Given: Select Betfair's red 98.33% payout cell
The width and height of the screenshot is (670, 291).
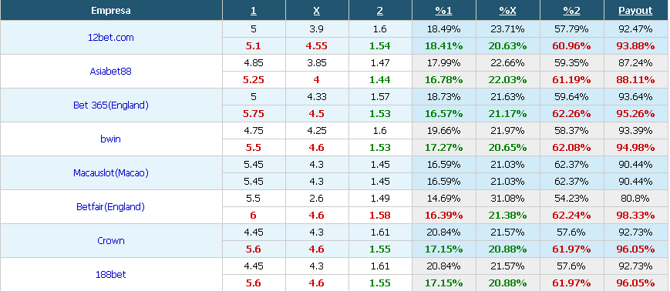Looking at the screenshot, I should (635, 215).
